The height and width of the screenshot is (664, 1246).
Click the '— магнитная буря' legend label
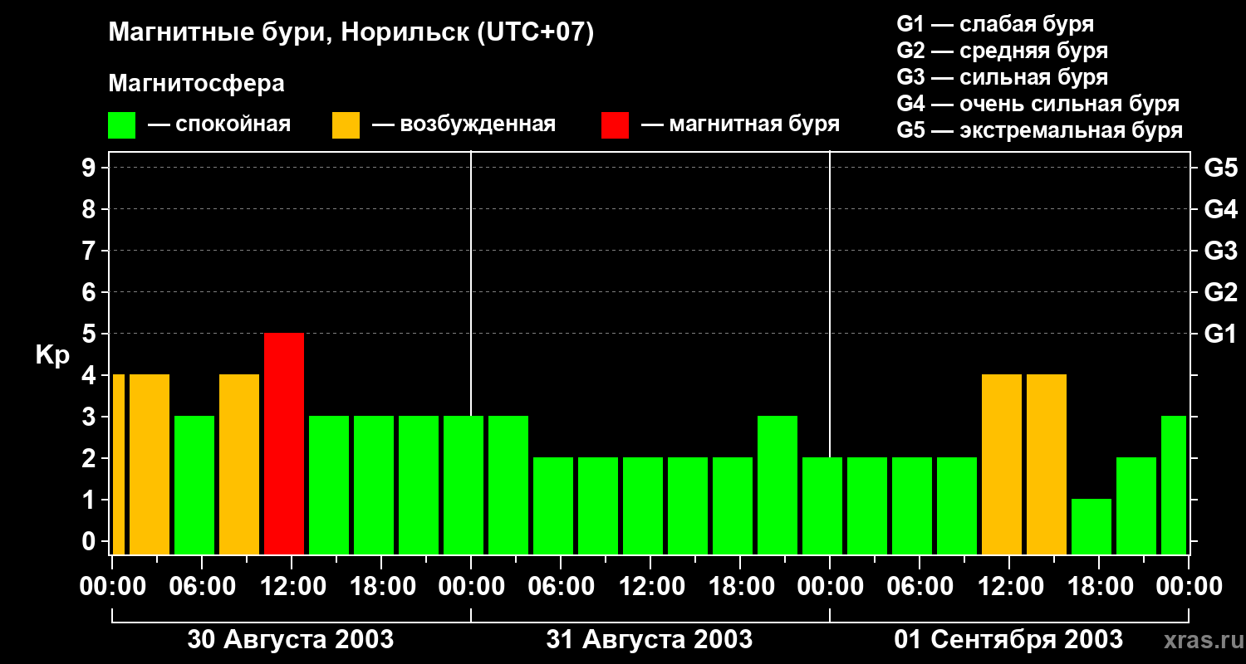740,124
